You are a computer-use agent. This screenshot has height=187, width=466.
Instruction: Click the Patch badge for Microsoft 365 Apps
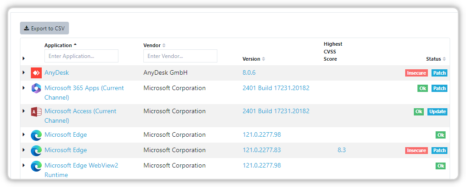pos(439,88)
